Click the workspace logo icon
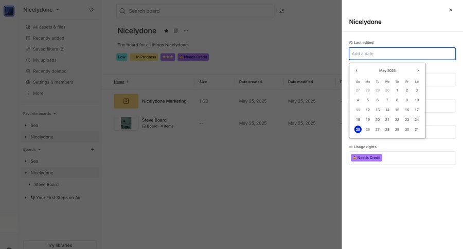 [x=9, y=11]
